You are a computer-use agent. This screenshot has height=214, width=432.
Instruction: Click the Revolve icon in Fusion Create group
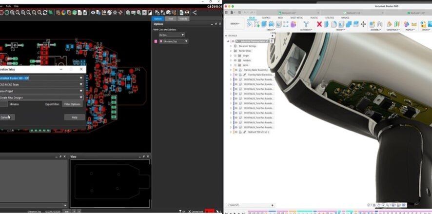pos(272,24)
